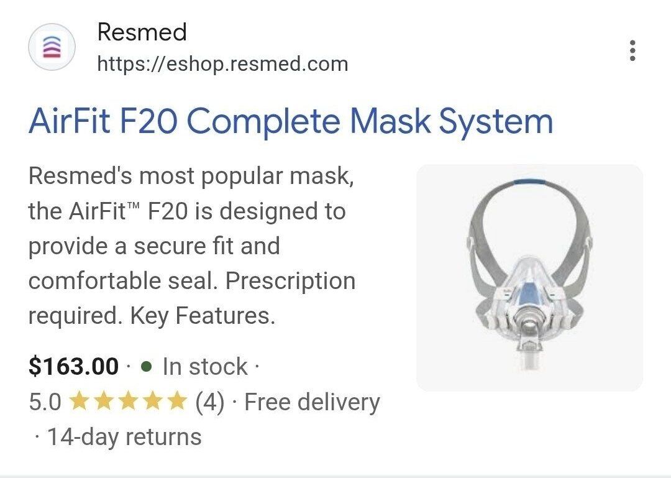The height and width of the screenshot is (478, 671).
Task: Click the Resmed favicon logo
Action: pos(52,47)
